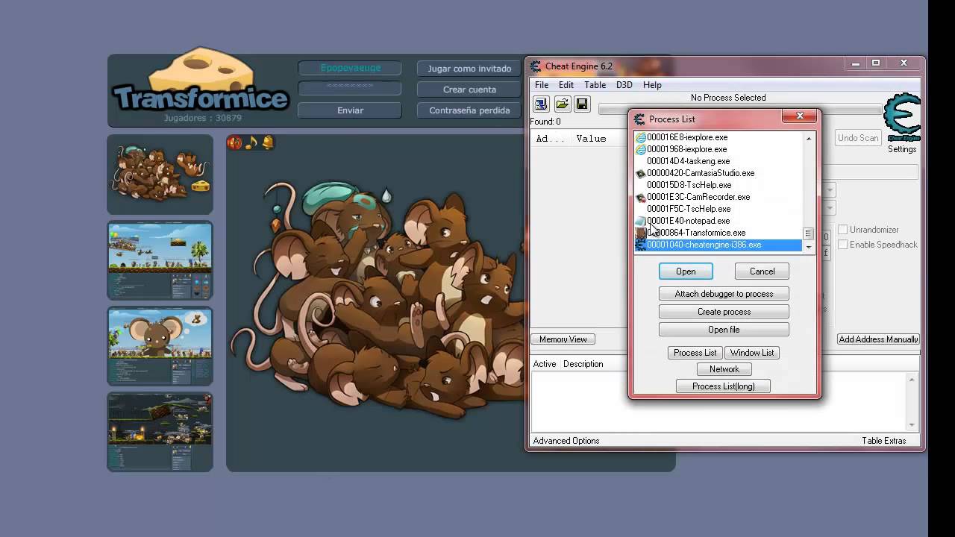This screenshot has width=955, height=537.
Task: Click Cancel in the Process List dialog
Action: pyautogui.click(x=762, y=271)
